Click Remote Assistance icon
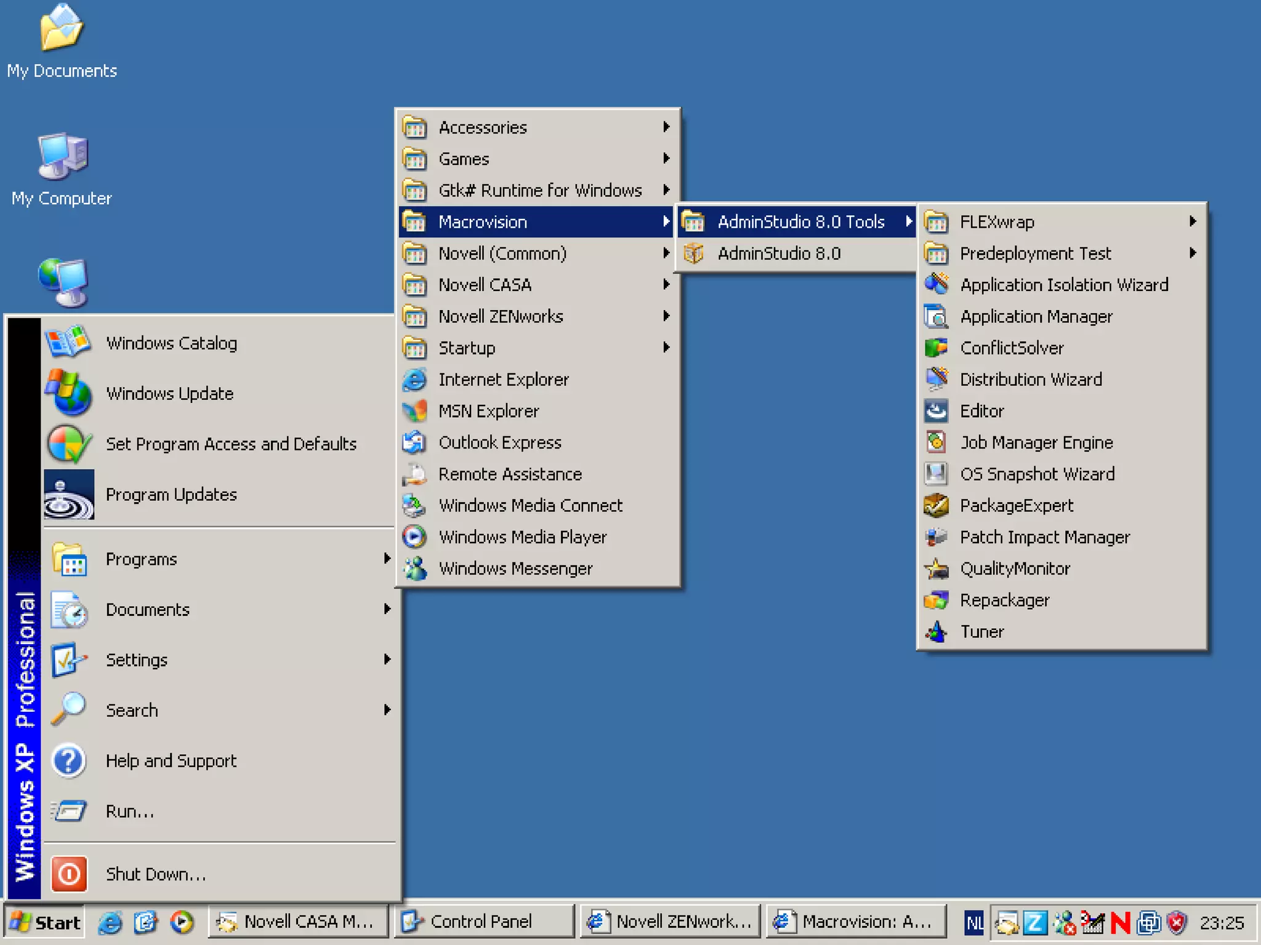Image resolution: width=1261 pixels, height=945 pixels. click(414, 474)
